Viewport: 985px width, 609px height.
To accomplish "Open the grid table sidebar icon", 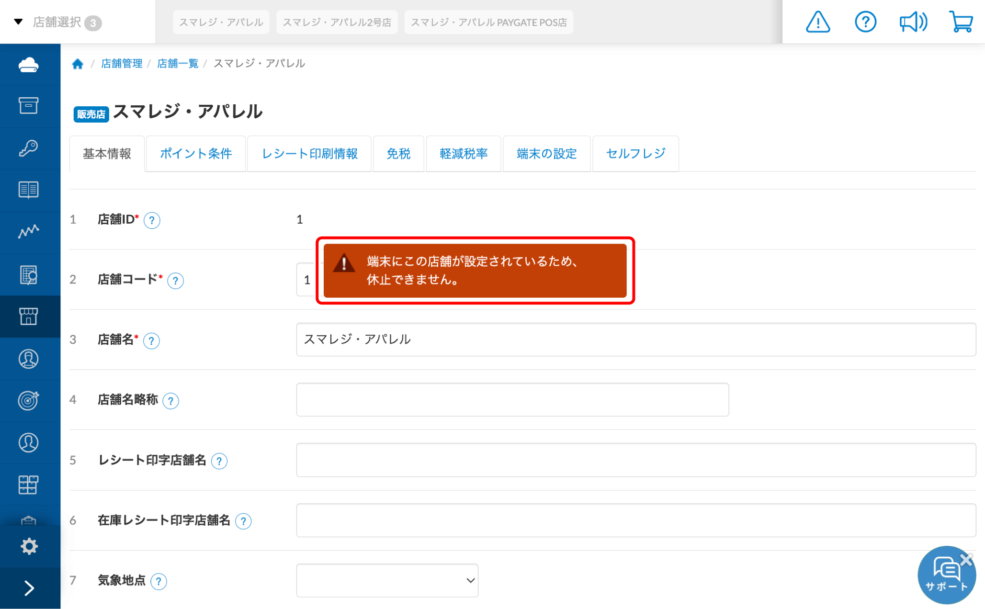I will (x=29, y=485).
